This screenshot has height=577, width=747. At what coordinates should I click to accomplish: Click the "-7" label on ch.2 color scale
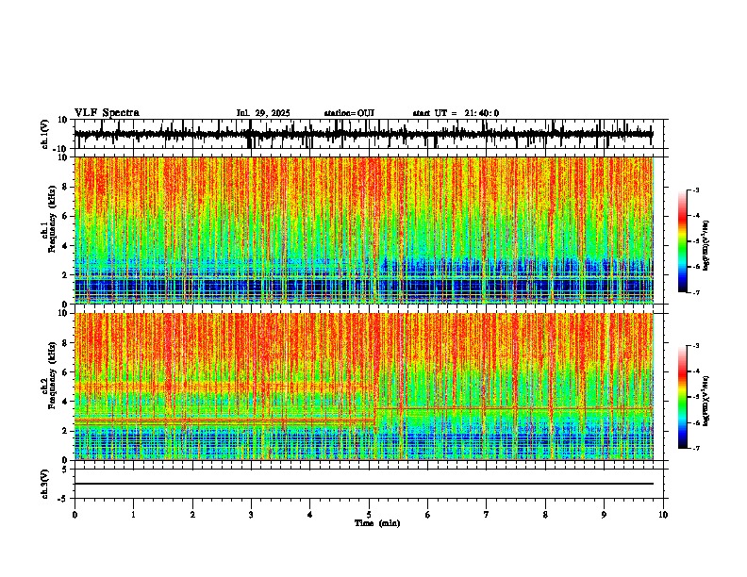[x=695, y=448]
